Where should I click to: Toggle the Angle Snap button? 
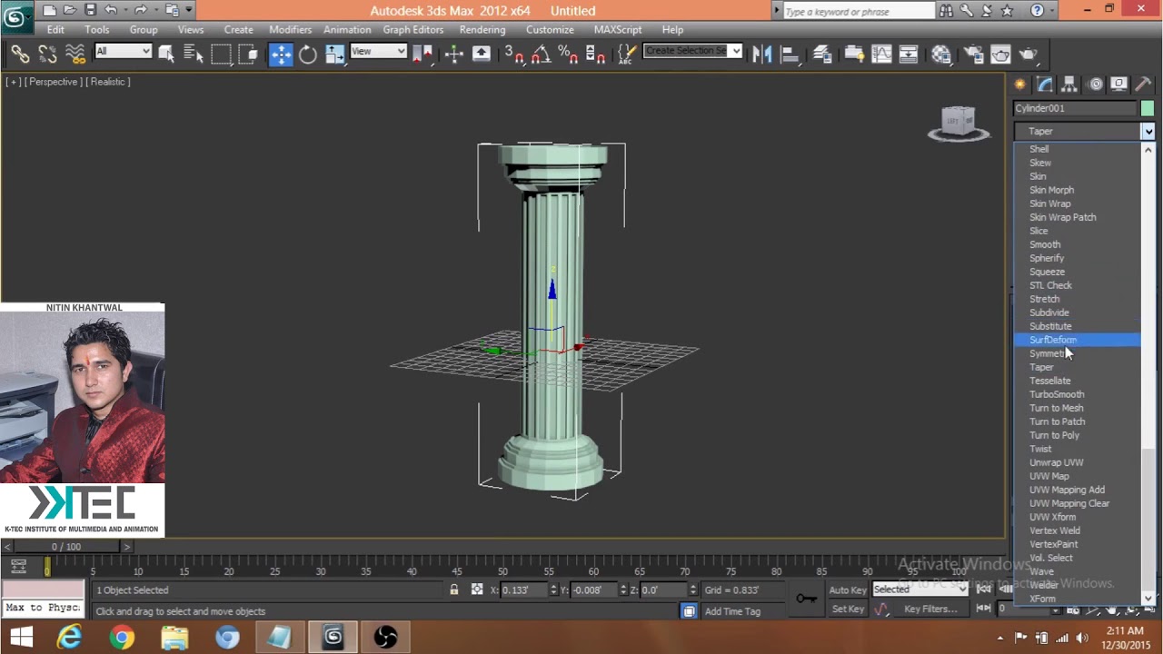coord(541,54)
